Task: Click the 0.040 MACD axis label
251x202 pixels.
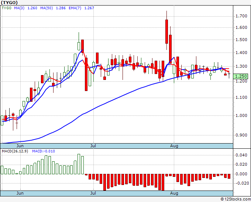Action: coord(241,155)
